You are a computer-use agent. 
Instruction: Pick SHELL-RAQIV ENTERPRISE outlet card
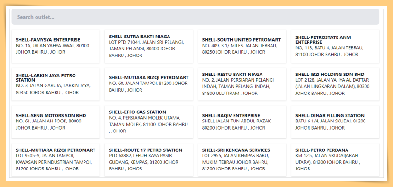[x=242, y=122]
